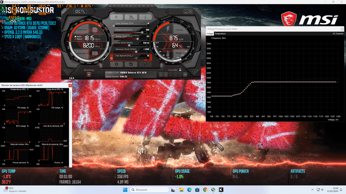This screenshot has height=194, width=346.
Task: Switch to Temperature tab in curve editor
Action: click(x=220, y=34)
